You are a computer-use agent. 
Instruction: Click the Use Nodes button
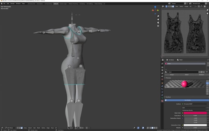tap(187, 100)
